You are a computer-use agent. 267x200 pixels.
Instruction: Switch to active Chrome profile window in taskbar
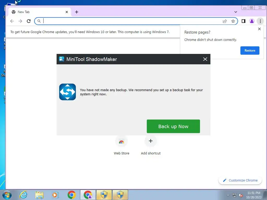click(88, 195)
